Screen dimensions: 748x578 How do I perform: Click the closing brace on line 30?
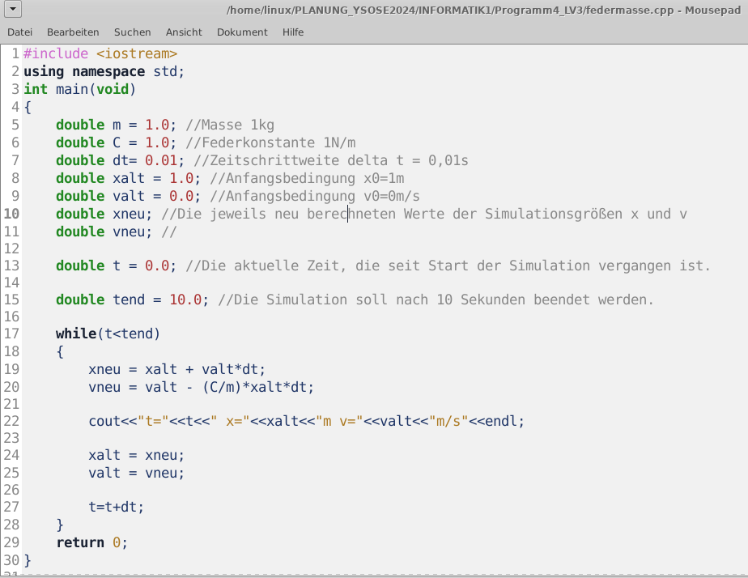point(28,560)
